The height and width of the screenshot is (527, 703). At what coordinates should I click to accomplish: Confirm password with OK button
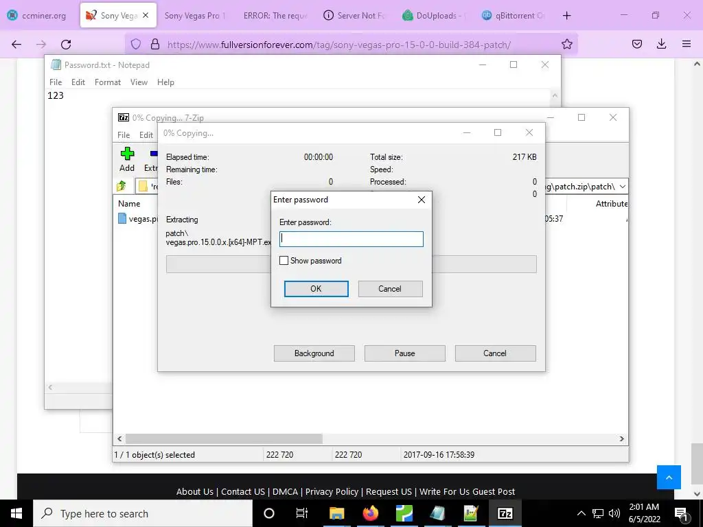(316, 289)
